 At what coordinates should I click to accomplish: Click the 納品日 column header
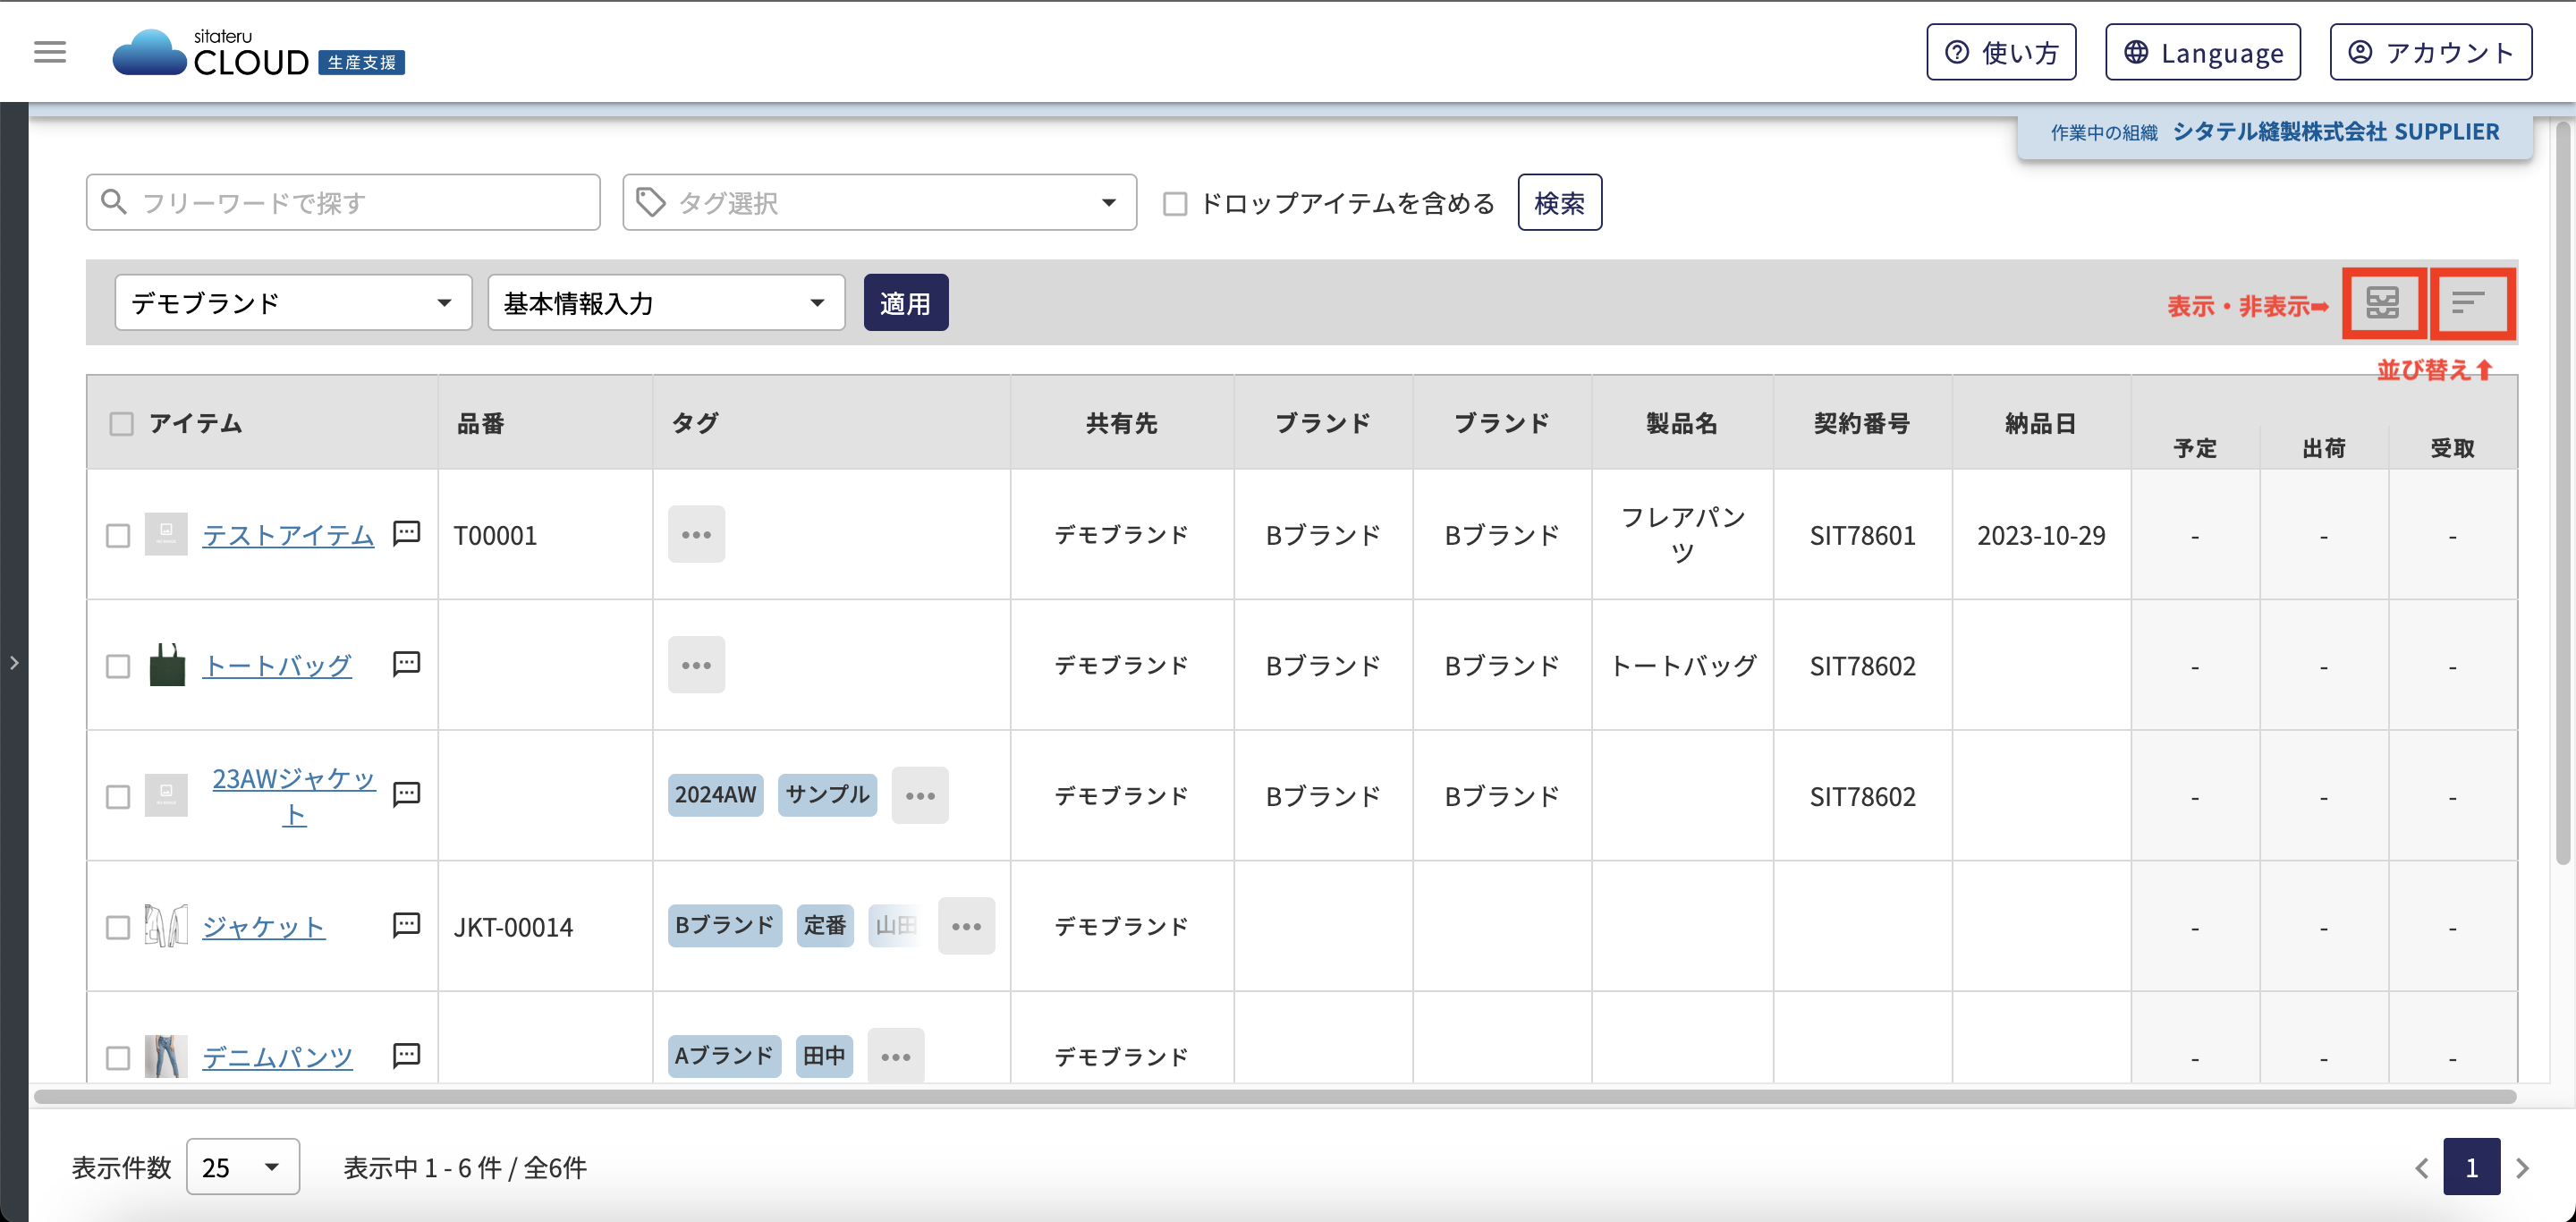[x=2041, y=424]
